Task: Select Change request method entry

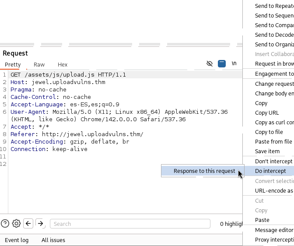Action: pos(268,84)
